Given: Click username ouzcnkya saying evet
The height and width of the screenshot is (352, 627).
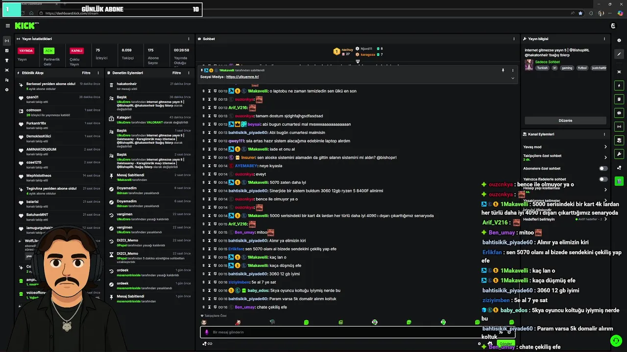Looking at the screenshot, I should tap(244, 174).
